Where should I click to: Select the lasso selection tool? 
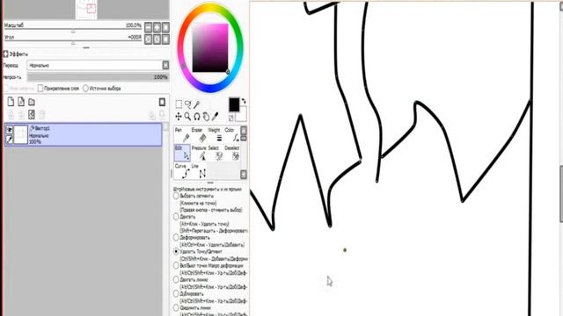[x=187, y=104]
